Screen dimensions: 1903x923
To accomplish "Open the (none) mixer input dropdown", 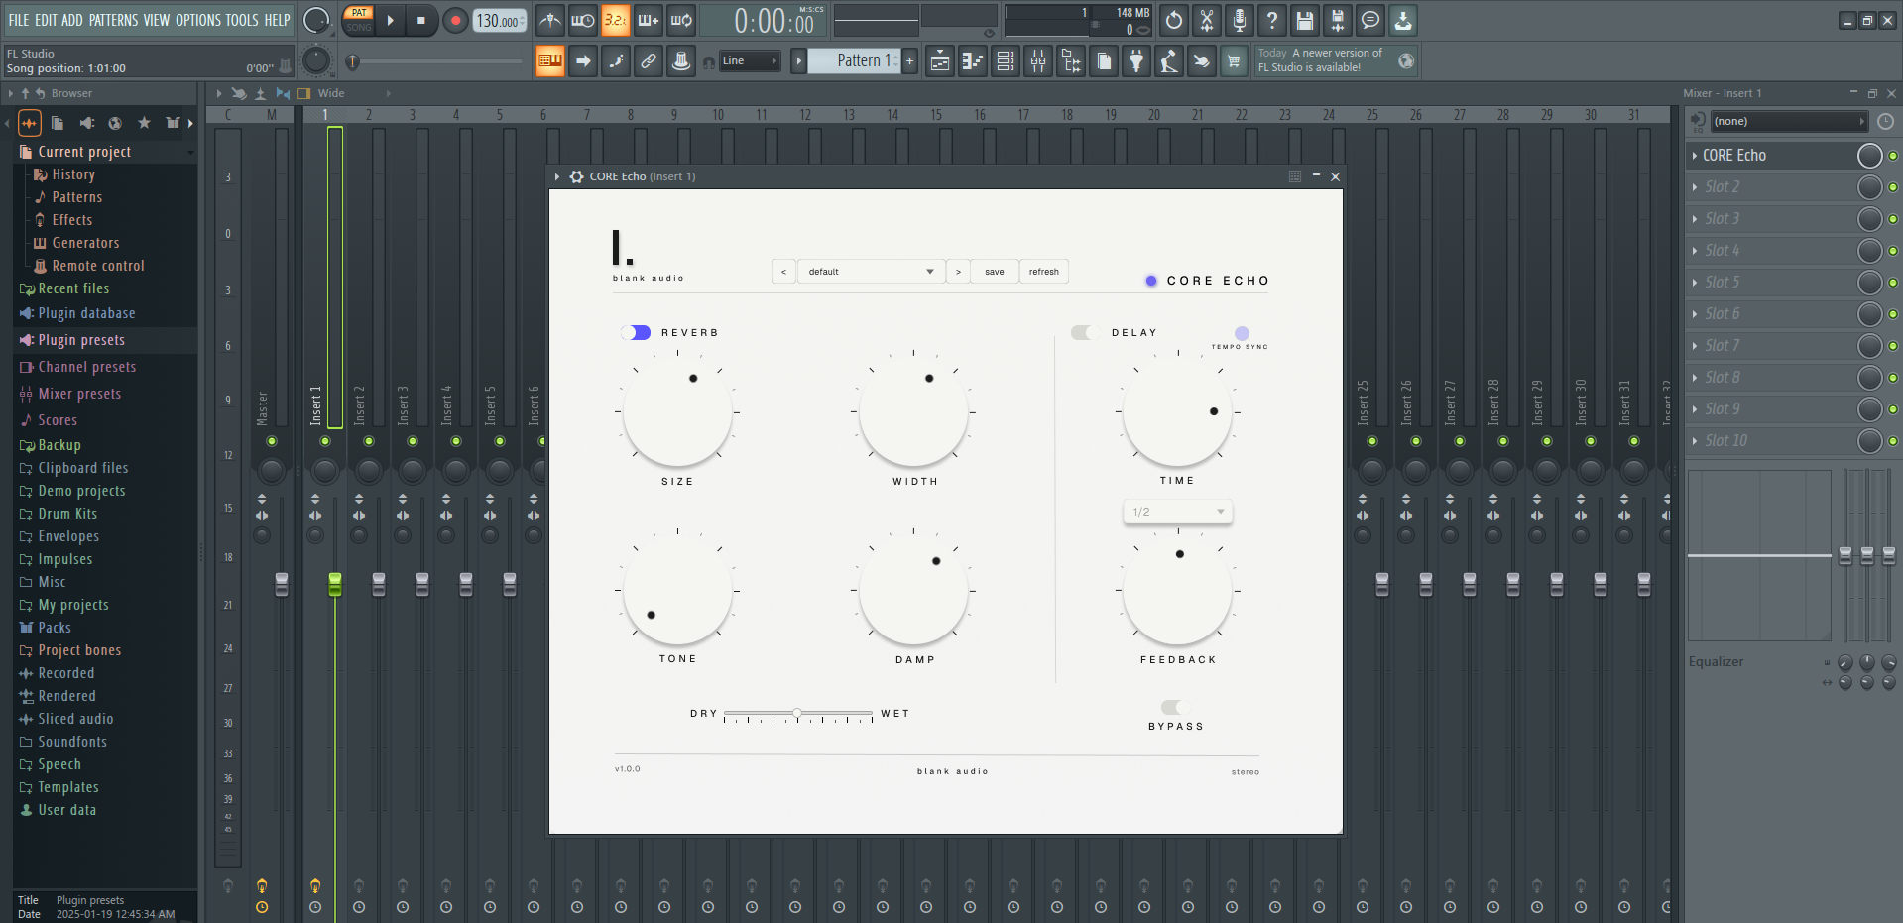I will coord(1789,122).
